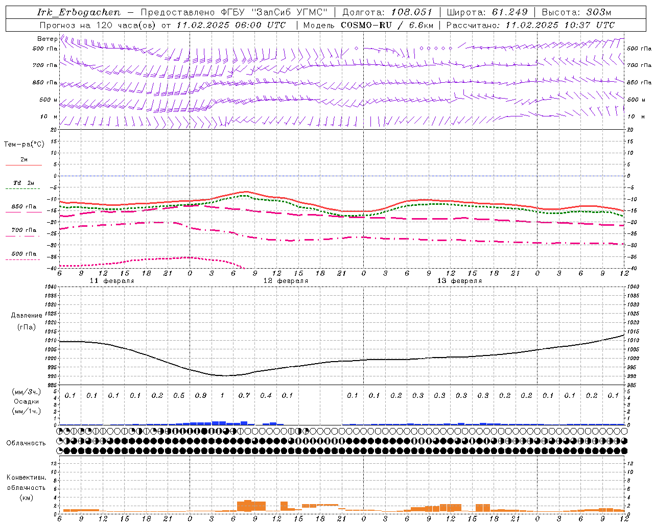Click the 500 м wind level label on left
This screenshot has height=523, width=654.
coord(49,100)
